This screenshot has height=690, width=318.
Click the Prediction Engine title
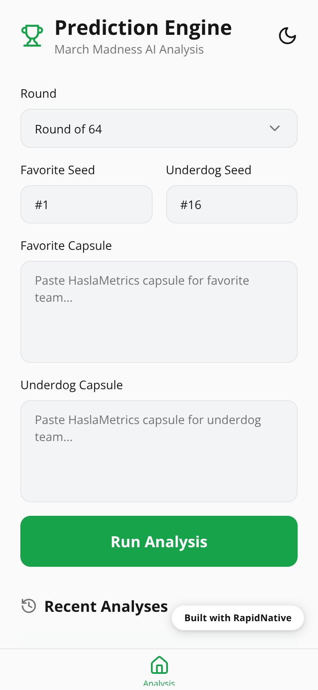pyautogui.click(x=143, y=28)
